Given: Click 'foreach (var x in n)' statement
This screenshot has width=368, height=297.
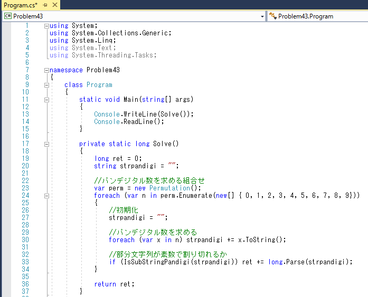Looking at the screenshot, I should point(145,240).
